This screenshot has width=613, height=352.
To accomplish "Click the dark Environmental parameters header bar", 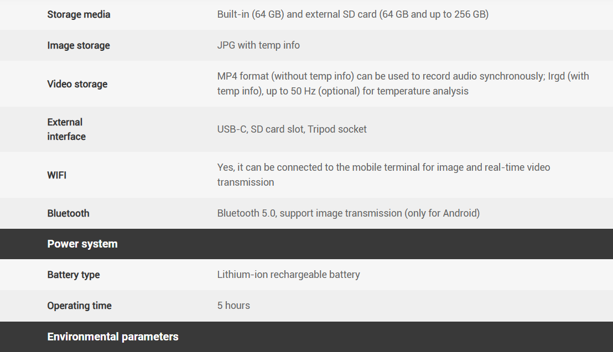I will tap(387, 337).
